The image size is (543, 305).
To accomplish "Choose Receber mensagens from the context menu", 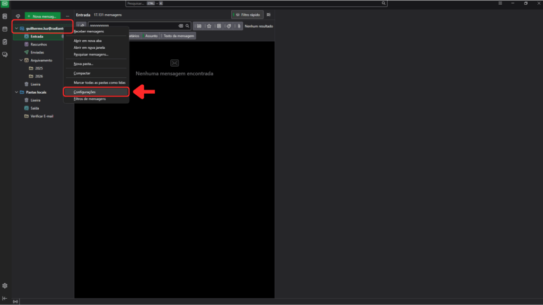I will tap(89, 32).
